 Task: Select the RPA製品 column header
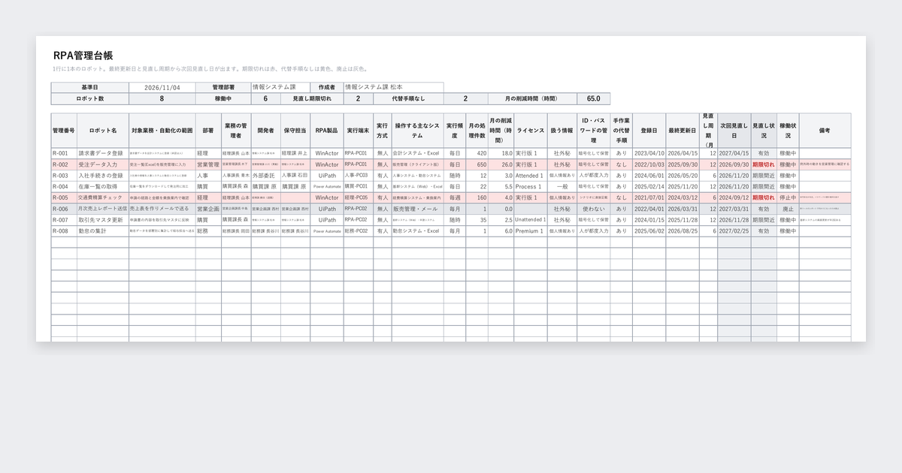tap(327, 131)
